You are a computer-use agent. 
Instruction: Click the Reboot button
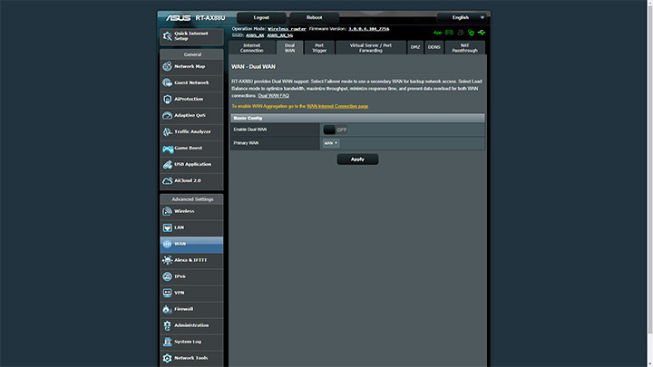[314, 17]
